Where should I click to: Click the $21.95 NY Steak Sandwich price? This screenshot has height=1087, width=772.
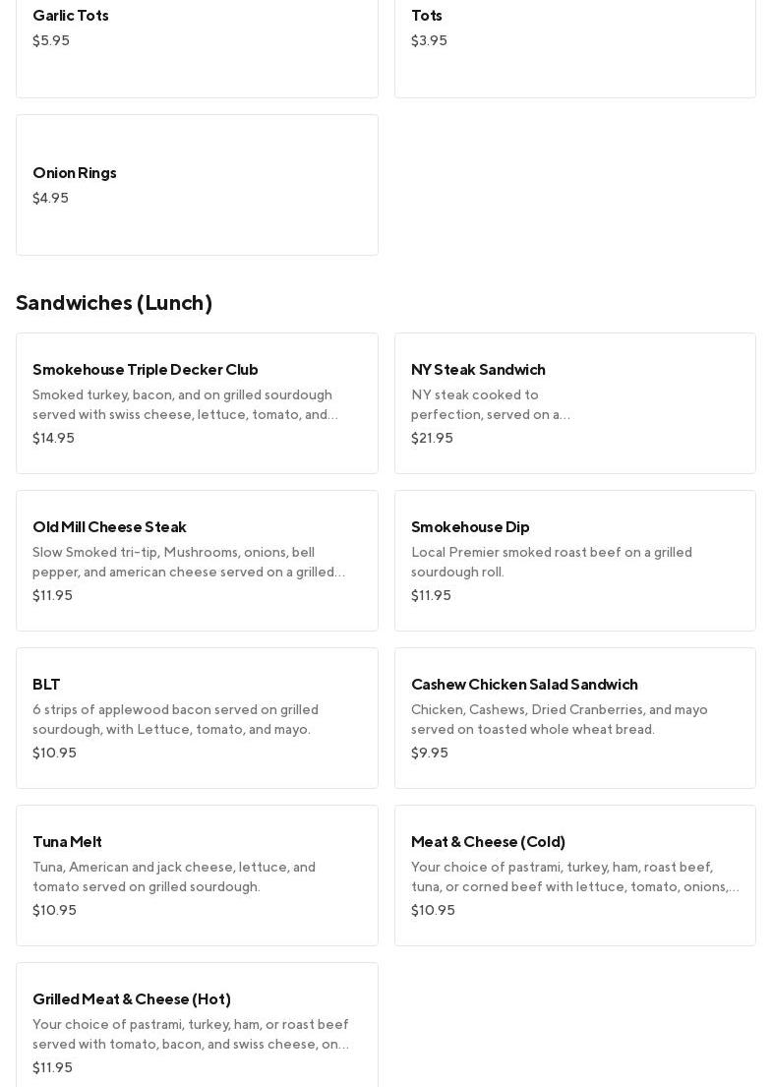pos(432,439)
